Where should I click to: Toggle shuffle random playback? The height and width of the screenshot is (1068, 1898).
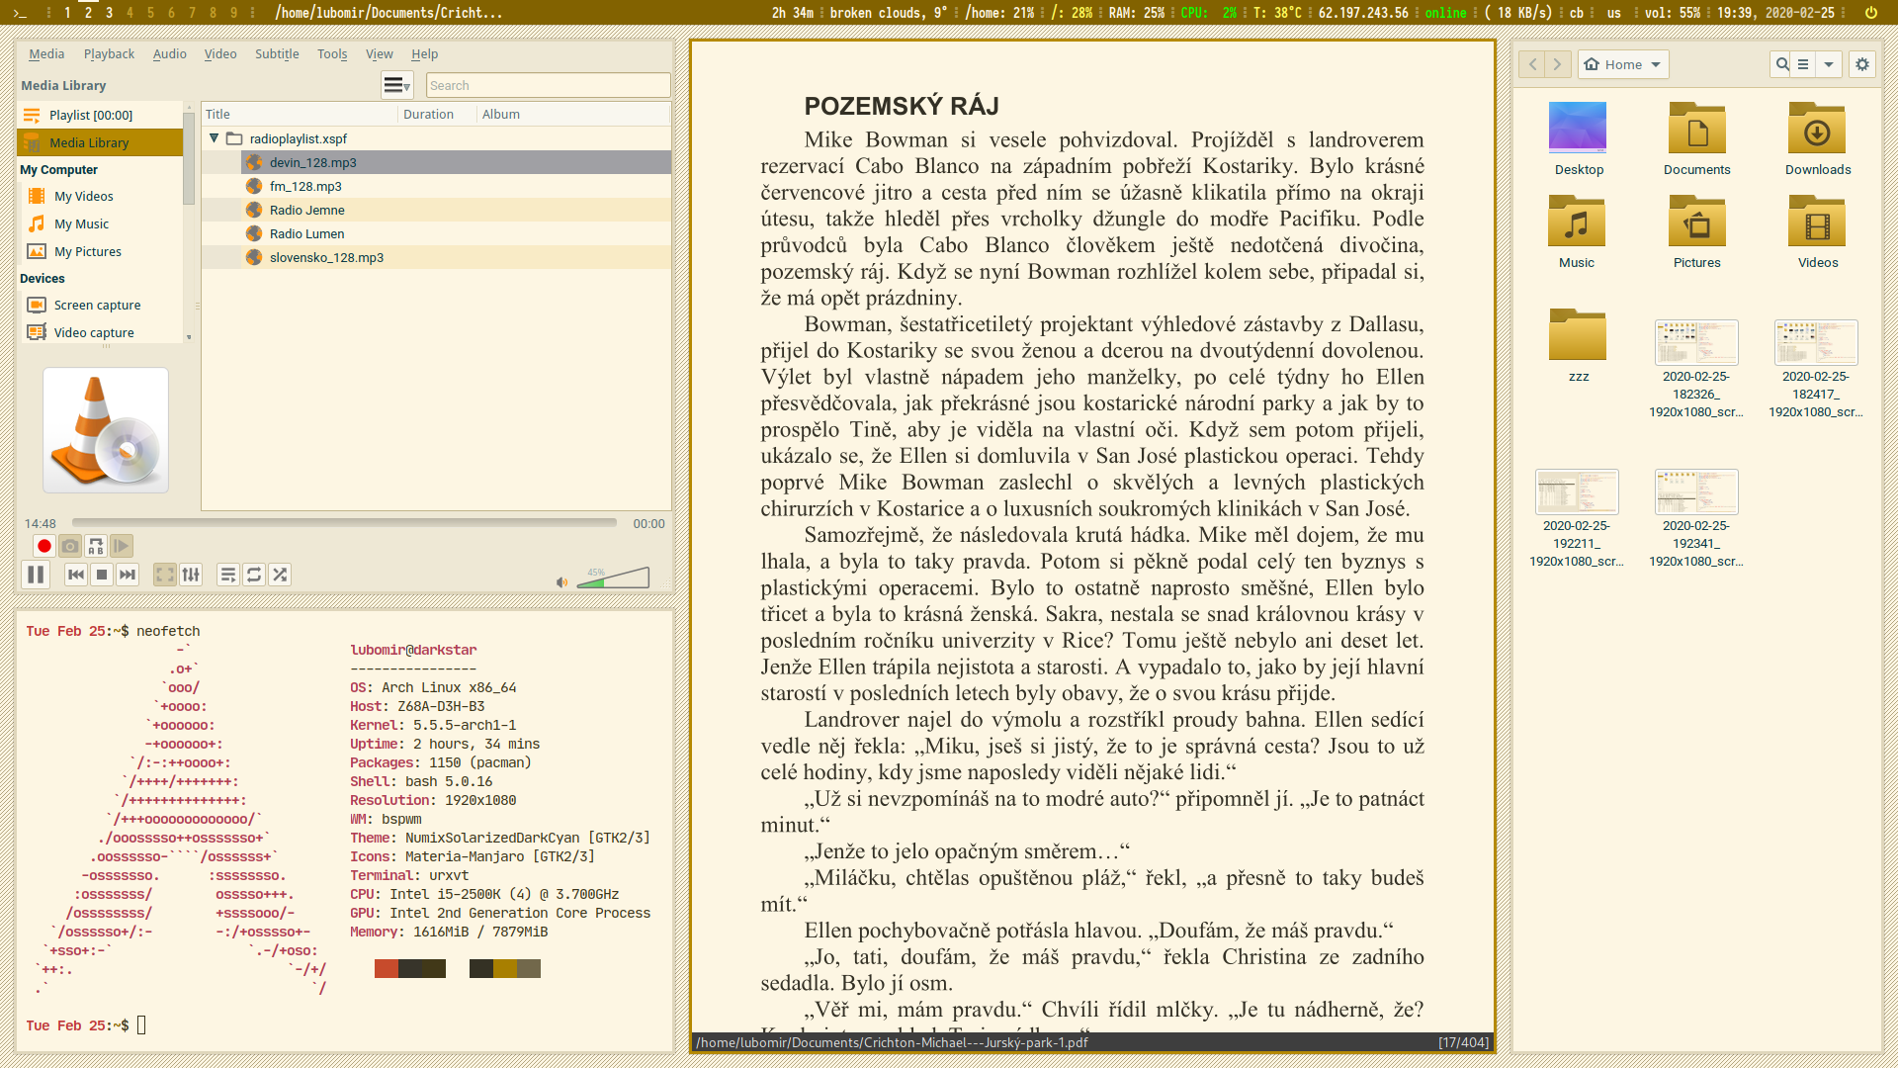[280, 575]
